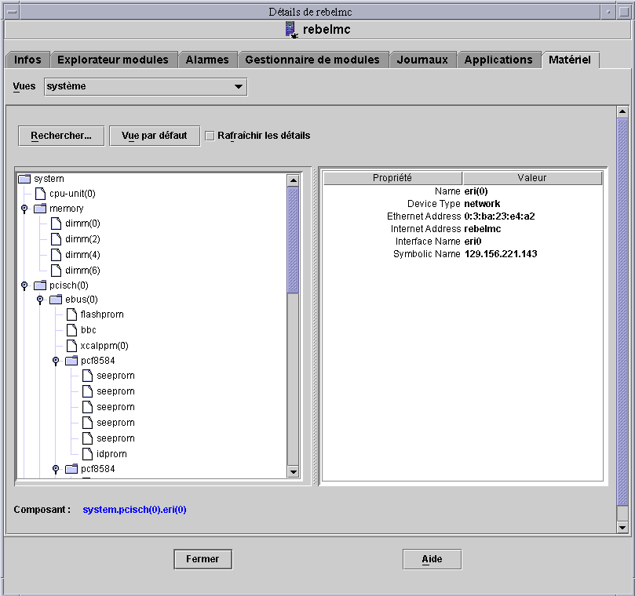
Task: Click the Interface Name value eri0
Action: (473, 242)
